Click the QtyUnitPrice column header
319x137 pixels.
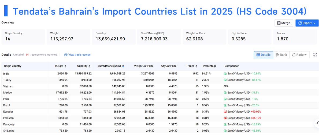coord(169,66)
